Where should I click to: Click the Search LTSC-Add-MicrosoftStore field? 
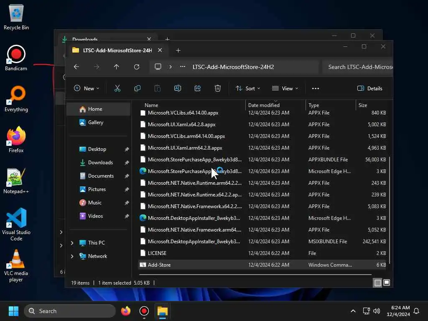[358, 67]
